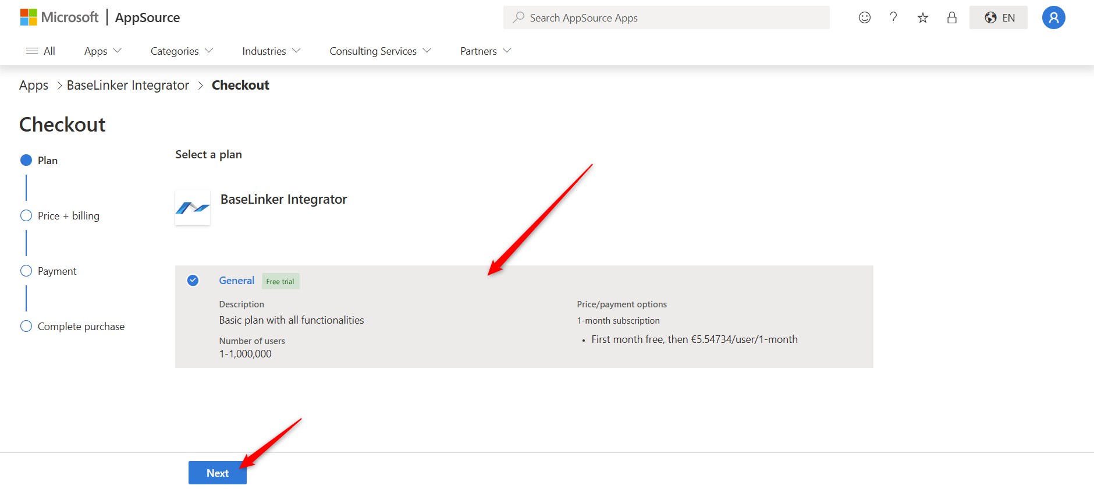The width and height of the screenshot is (1094, 489).
Task: Open the user account avatar
Action: coord(1054,17)
